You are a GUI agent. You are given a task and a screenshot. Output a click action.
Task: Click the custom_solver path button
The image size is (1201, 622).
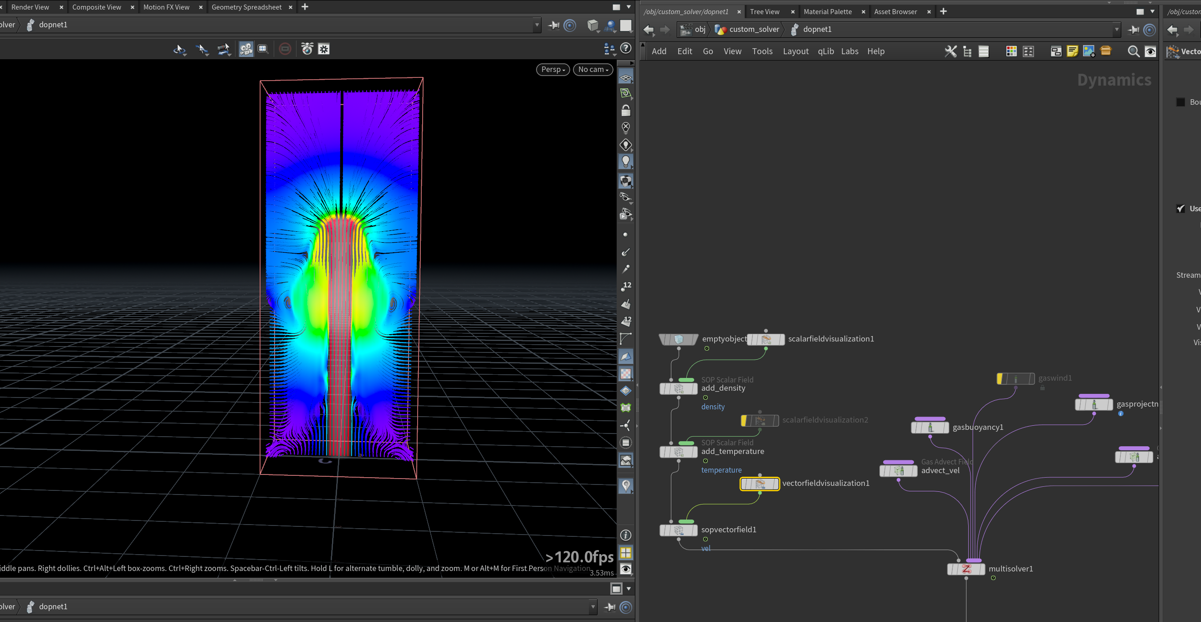[x=747, y=30]
